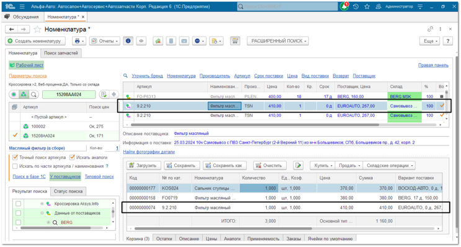This screenshot has width=461, height=247.
Task: Check the Данные от поставщиков row checkbox
Action: click(18, 213)
